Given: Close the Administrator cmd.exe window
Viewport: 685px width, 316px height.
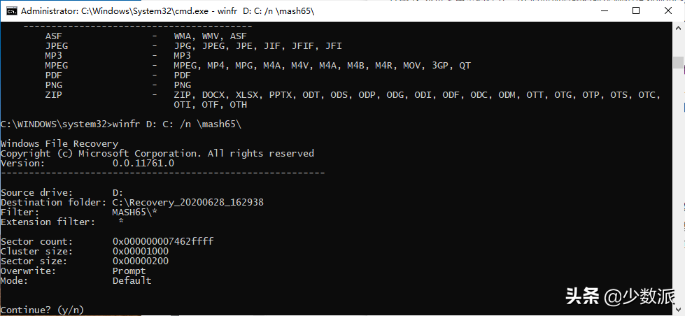Looking at the screenshot, I should click(668, 10).
